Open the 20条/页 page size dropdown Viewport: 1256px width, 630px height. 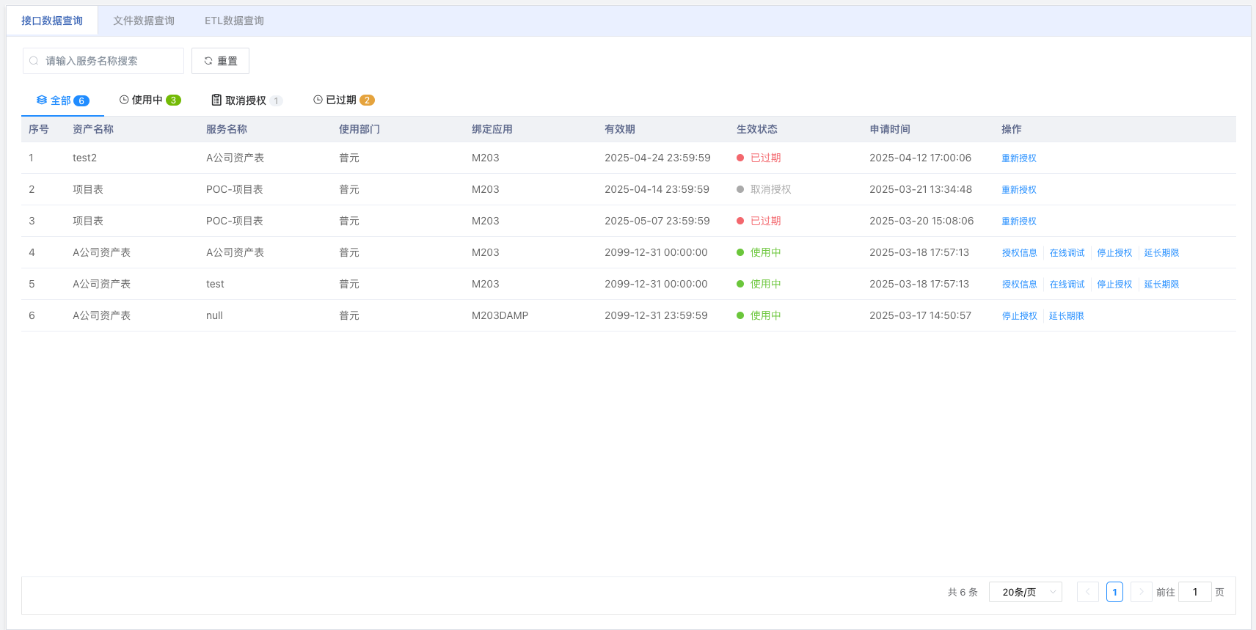tap(1025, 592)
